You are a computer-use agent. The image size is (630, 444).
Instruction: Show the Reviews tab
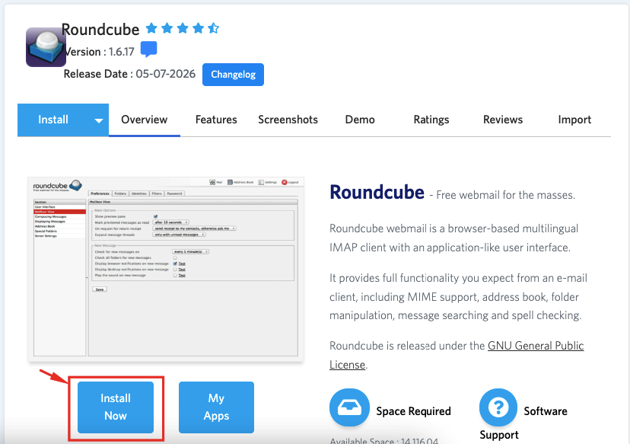click(503, 120)
